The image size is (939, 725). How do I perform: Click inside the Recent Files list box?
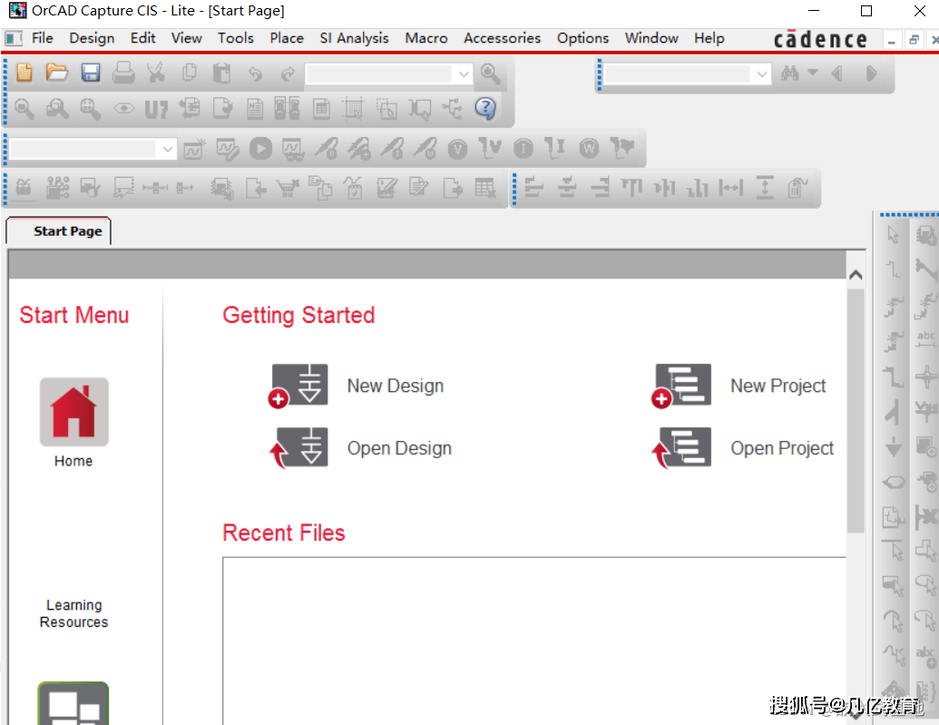534,641
